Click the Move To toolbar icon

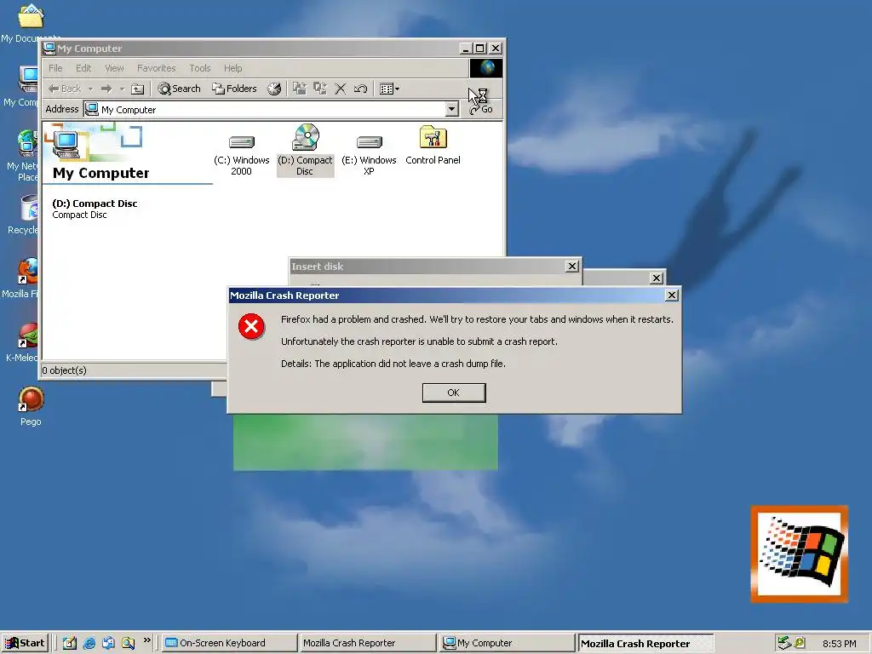pyautogui.click(x=300, y=89)
